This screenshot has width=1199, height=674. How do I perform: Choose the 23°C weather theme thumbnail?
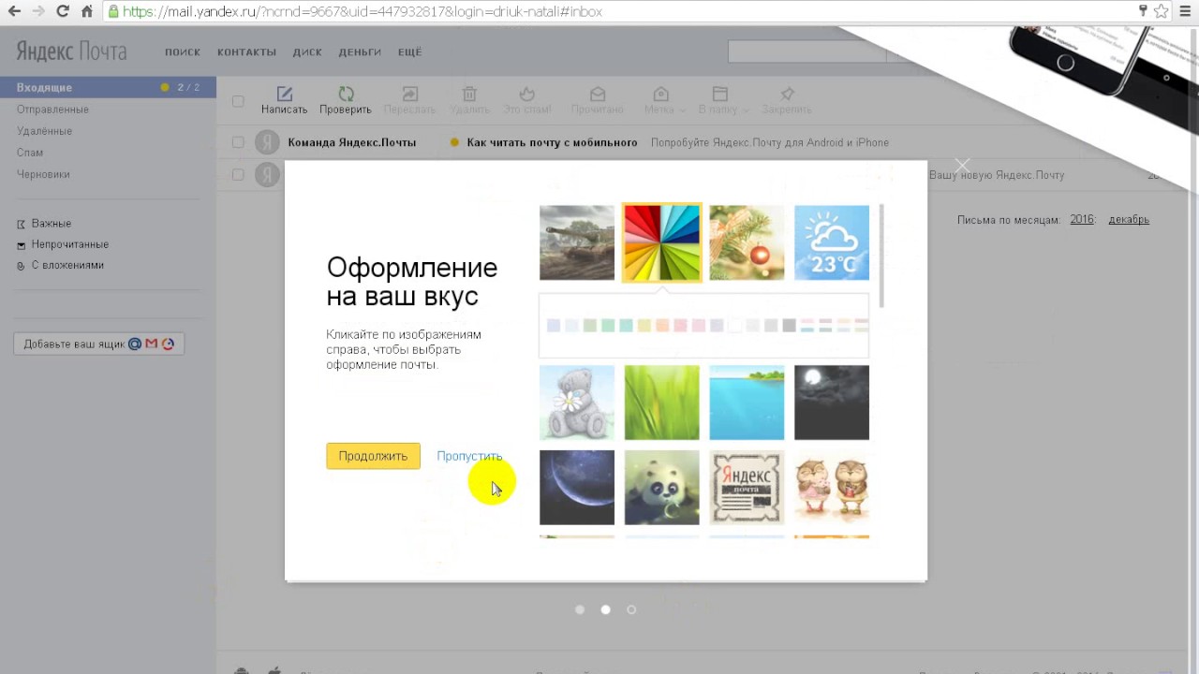point(832,242)
